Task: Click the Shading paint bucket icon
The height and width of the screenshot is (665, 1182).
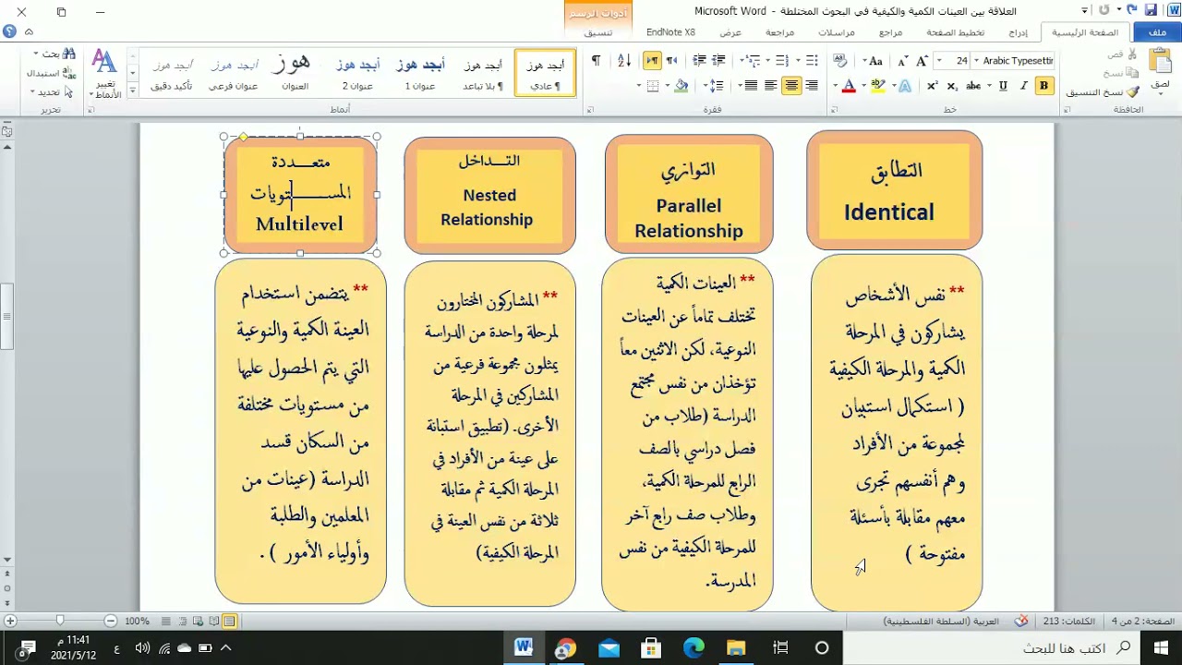Action: tap(681, 86)
